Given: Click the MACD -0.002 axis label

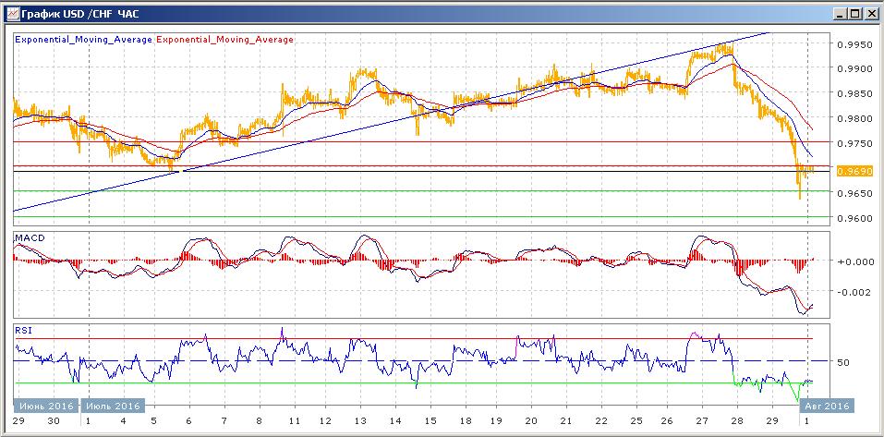Looking at the screenshot, I should tap(854, 292).
